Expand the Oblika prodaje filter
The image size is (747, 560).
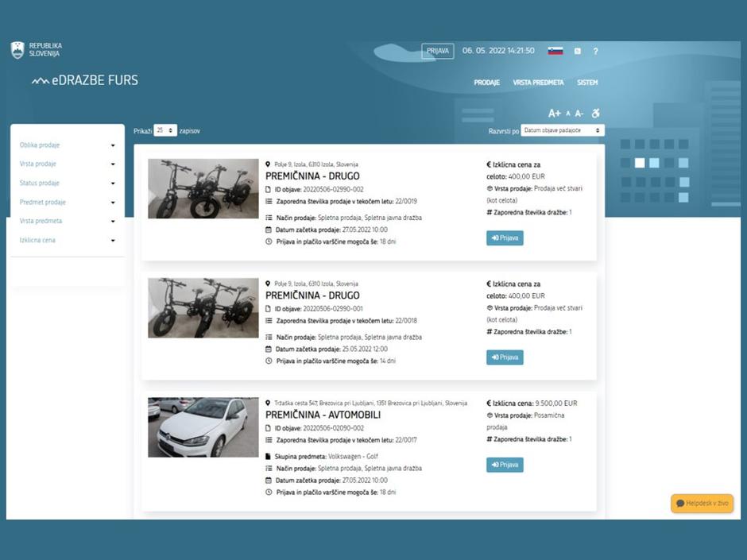pos(68,145)
